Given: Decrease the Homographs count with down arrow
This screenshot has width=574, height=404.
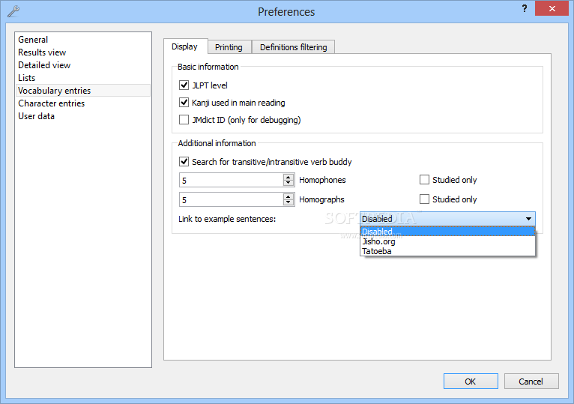Looking at the screenshot, I should point(288,202).
